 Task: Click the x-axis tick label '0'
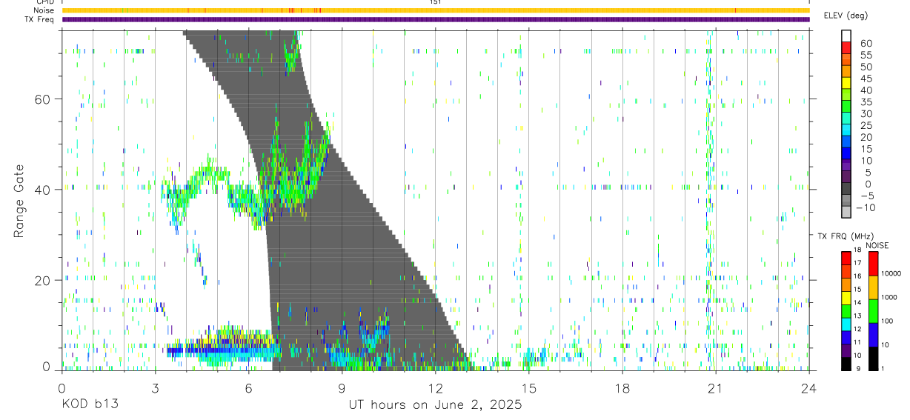[62, 387]
